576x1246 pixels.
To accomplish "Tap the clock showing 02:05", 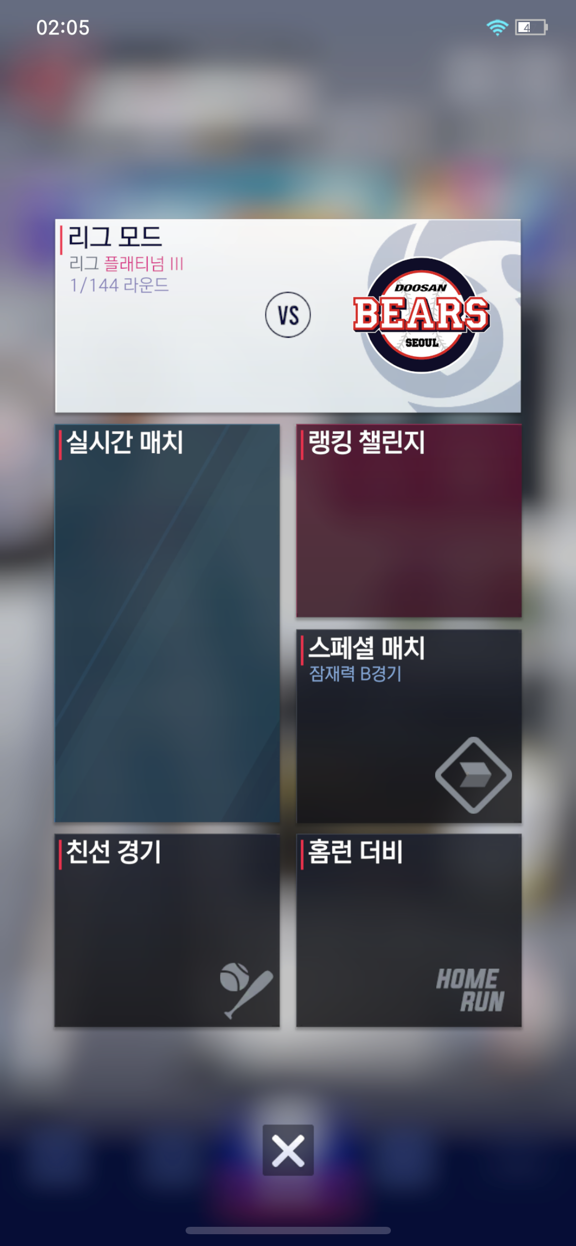I will pos(63,28).
